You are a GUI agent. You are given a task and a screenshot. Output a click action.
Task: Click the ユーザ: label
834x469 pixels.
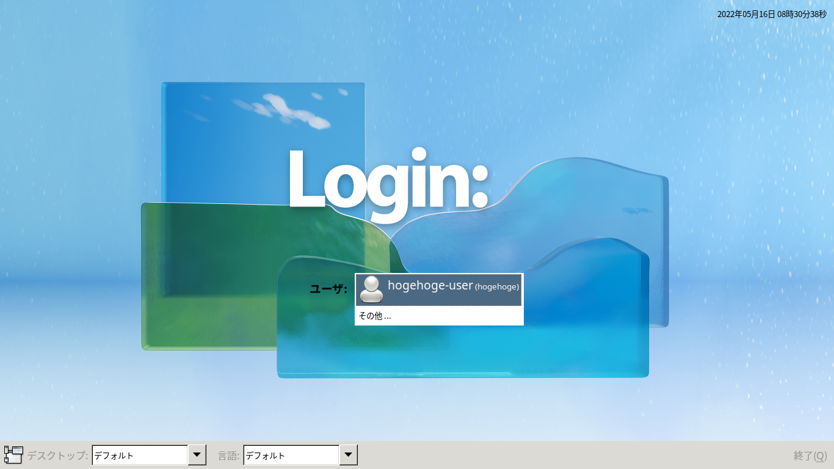pos(328,289)
